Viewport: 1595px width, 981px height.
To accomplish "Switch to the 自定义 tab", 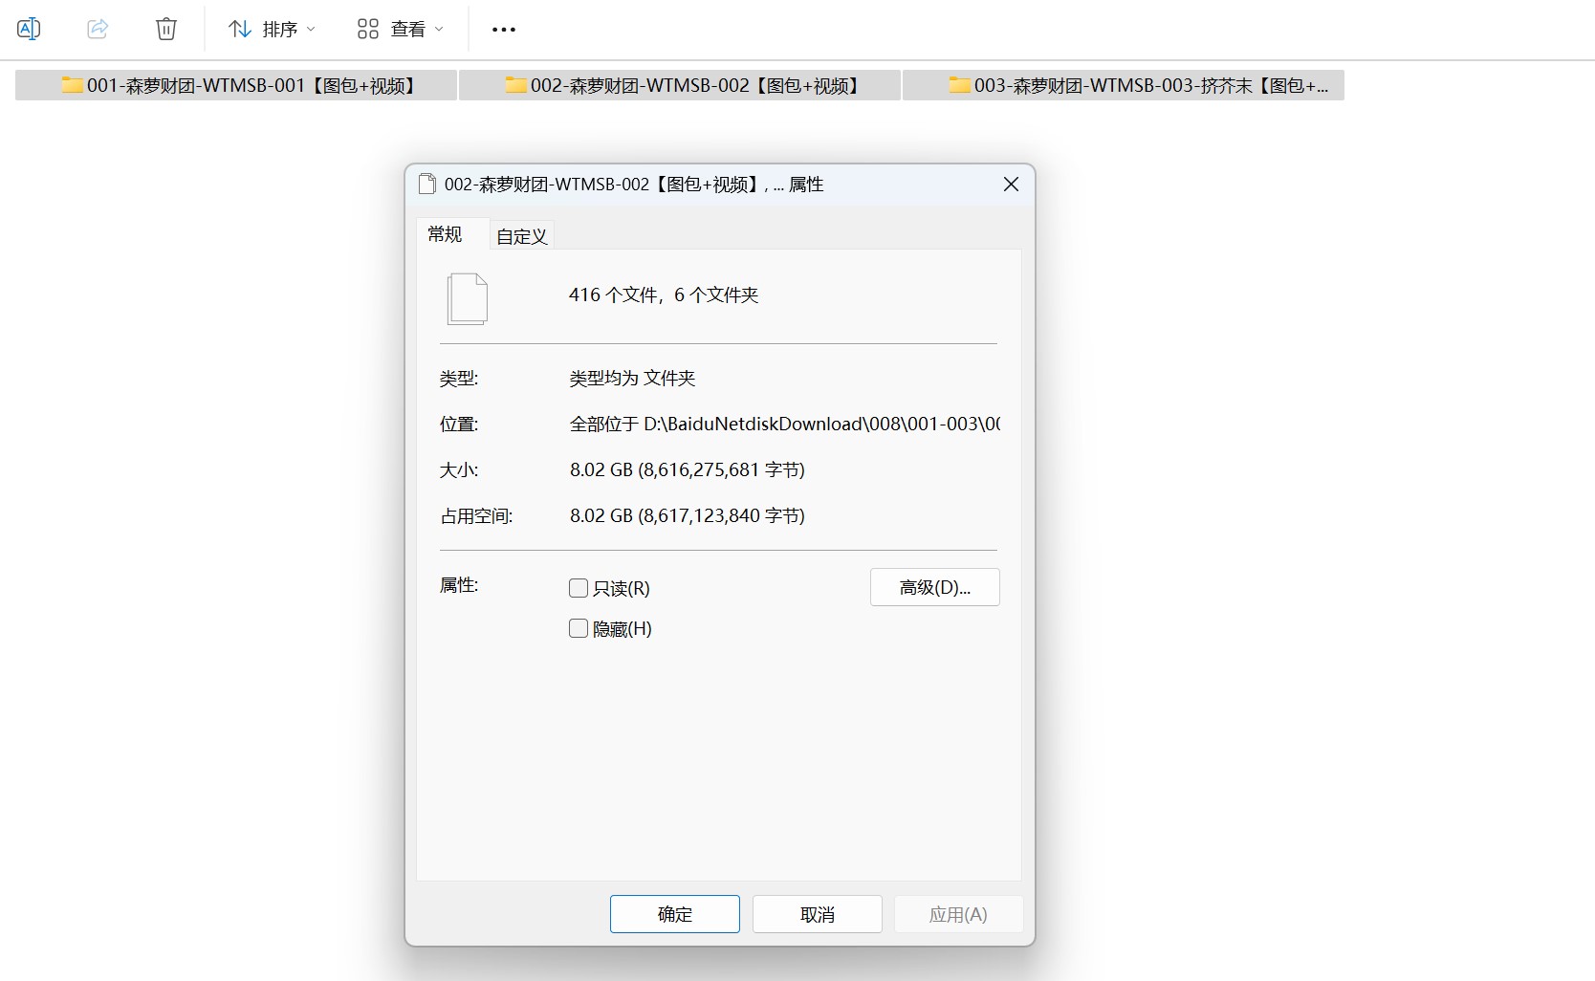I will click(x=521, y=236).
